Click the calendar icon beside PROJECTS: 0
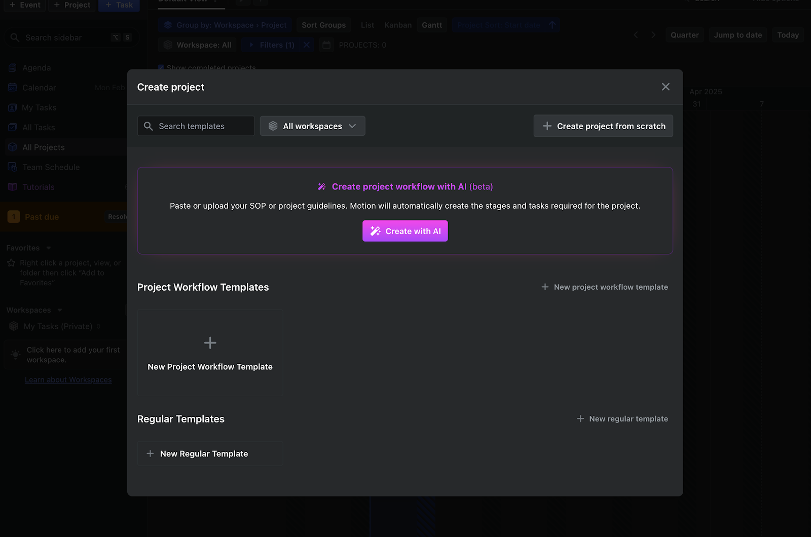 click(x=326, y=45)
